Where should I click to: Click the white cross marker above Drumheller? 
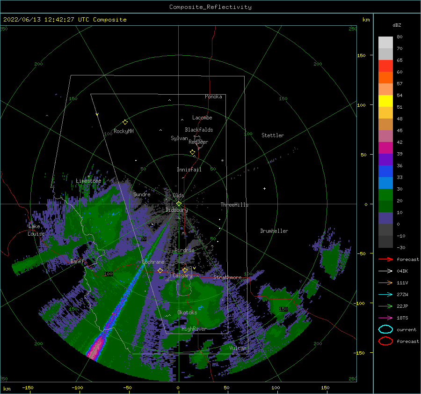(264, 188)
